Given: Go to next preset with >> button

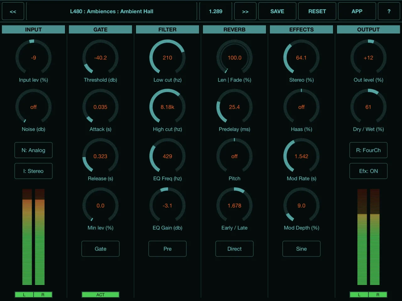Looking at the screenshot, I should (x=245, y=11).
